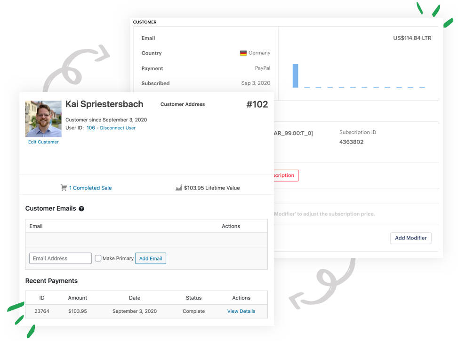Click Kai Spriestersbach's profile photo
This screenshot has height=341, width=458.
coord(43,119)
